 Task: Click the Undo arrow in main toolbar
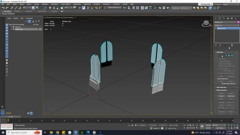pyautogui.click(x=3, y=8)
